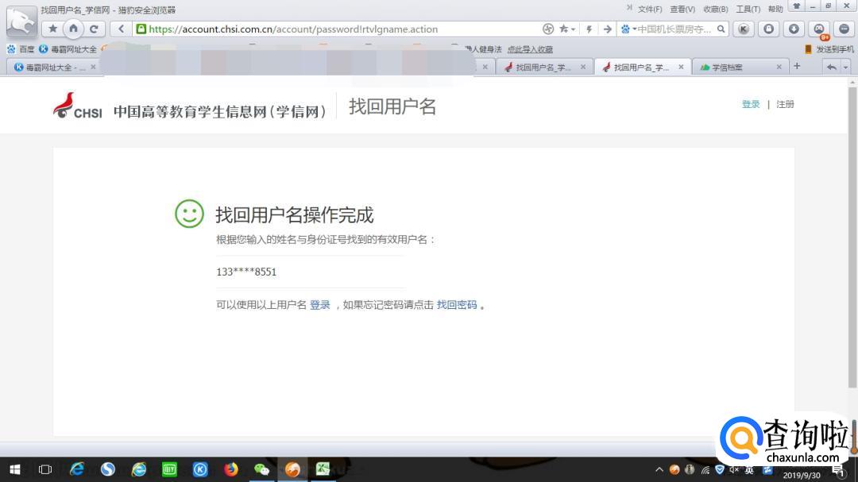Image resolution: width=858 pixels, height=482 pixels.
Task: Click the lock privacy extension icon
Action: point(769,29)
